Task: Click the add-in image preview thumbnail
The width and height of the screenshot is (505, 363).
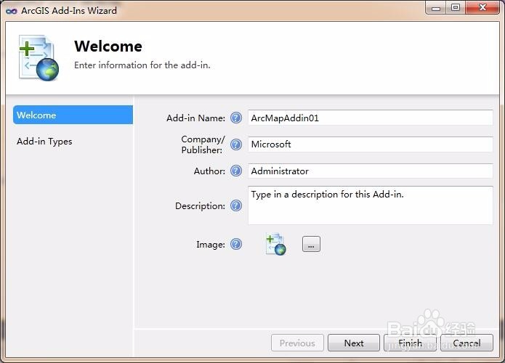Action: tap(275, 244)
